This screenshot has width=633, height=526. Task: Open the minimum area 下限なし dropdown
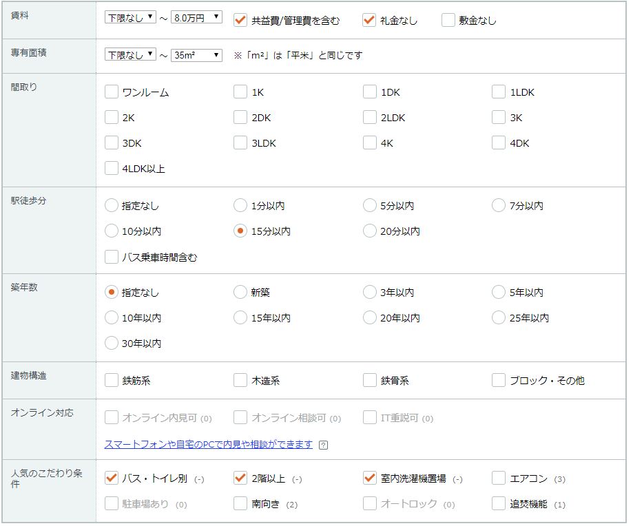click(130, 55)
